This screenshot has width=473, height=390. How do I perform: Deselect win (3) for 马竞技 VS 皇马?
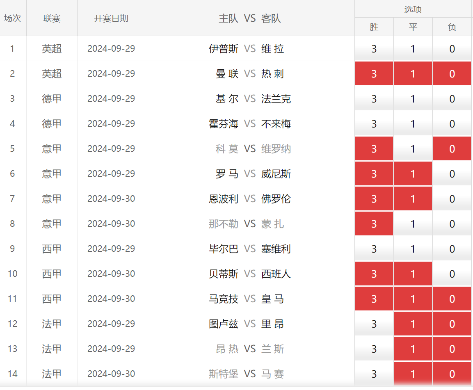(374, 299)
